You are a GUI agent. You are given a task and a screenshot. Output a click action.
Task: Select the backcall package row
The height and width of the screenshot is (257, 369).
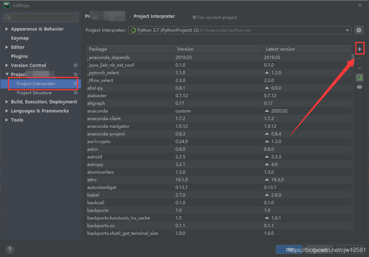pyautogui.click(x=219, y=202)
